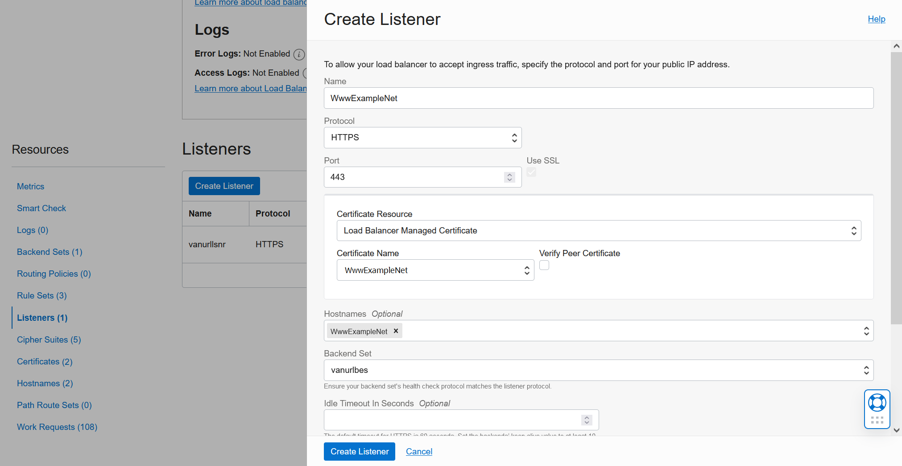This screenshot has height=466, width=902.
Task: Grab the support widget's dotted drag handle
Action: coord(877,420)
